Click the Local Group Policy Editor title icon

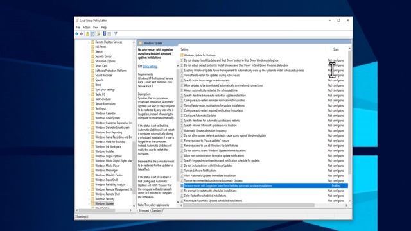(77, 21)
